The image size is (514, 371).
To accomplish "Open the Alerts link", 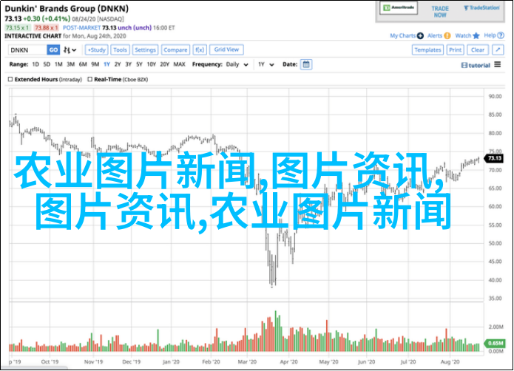I will [435, 35].
